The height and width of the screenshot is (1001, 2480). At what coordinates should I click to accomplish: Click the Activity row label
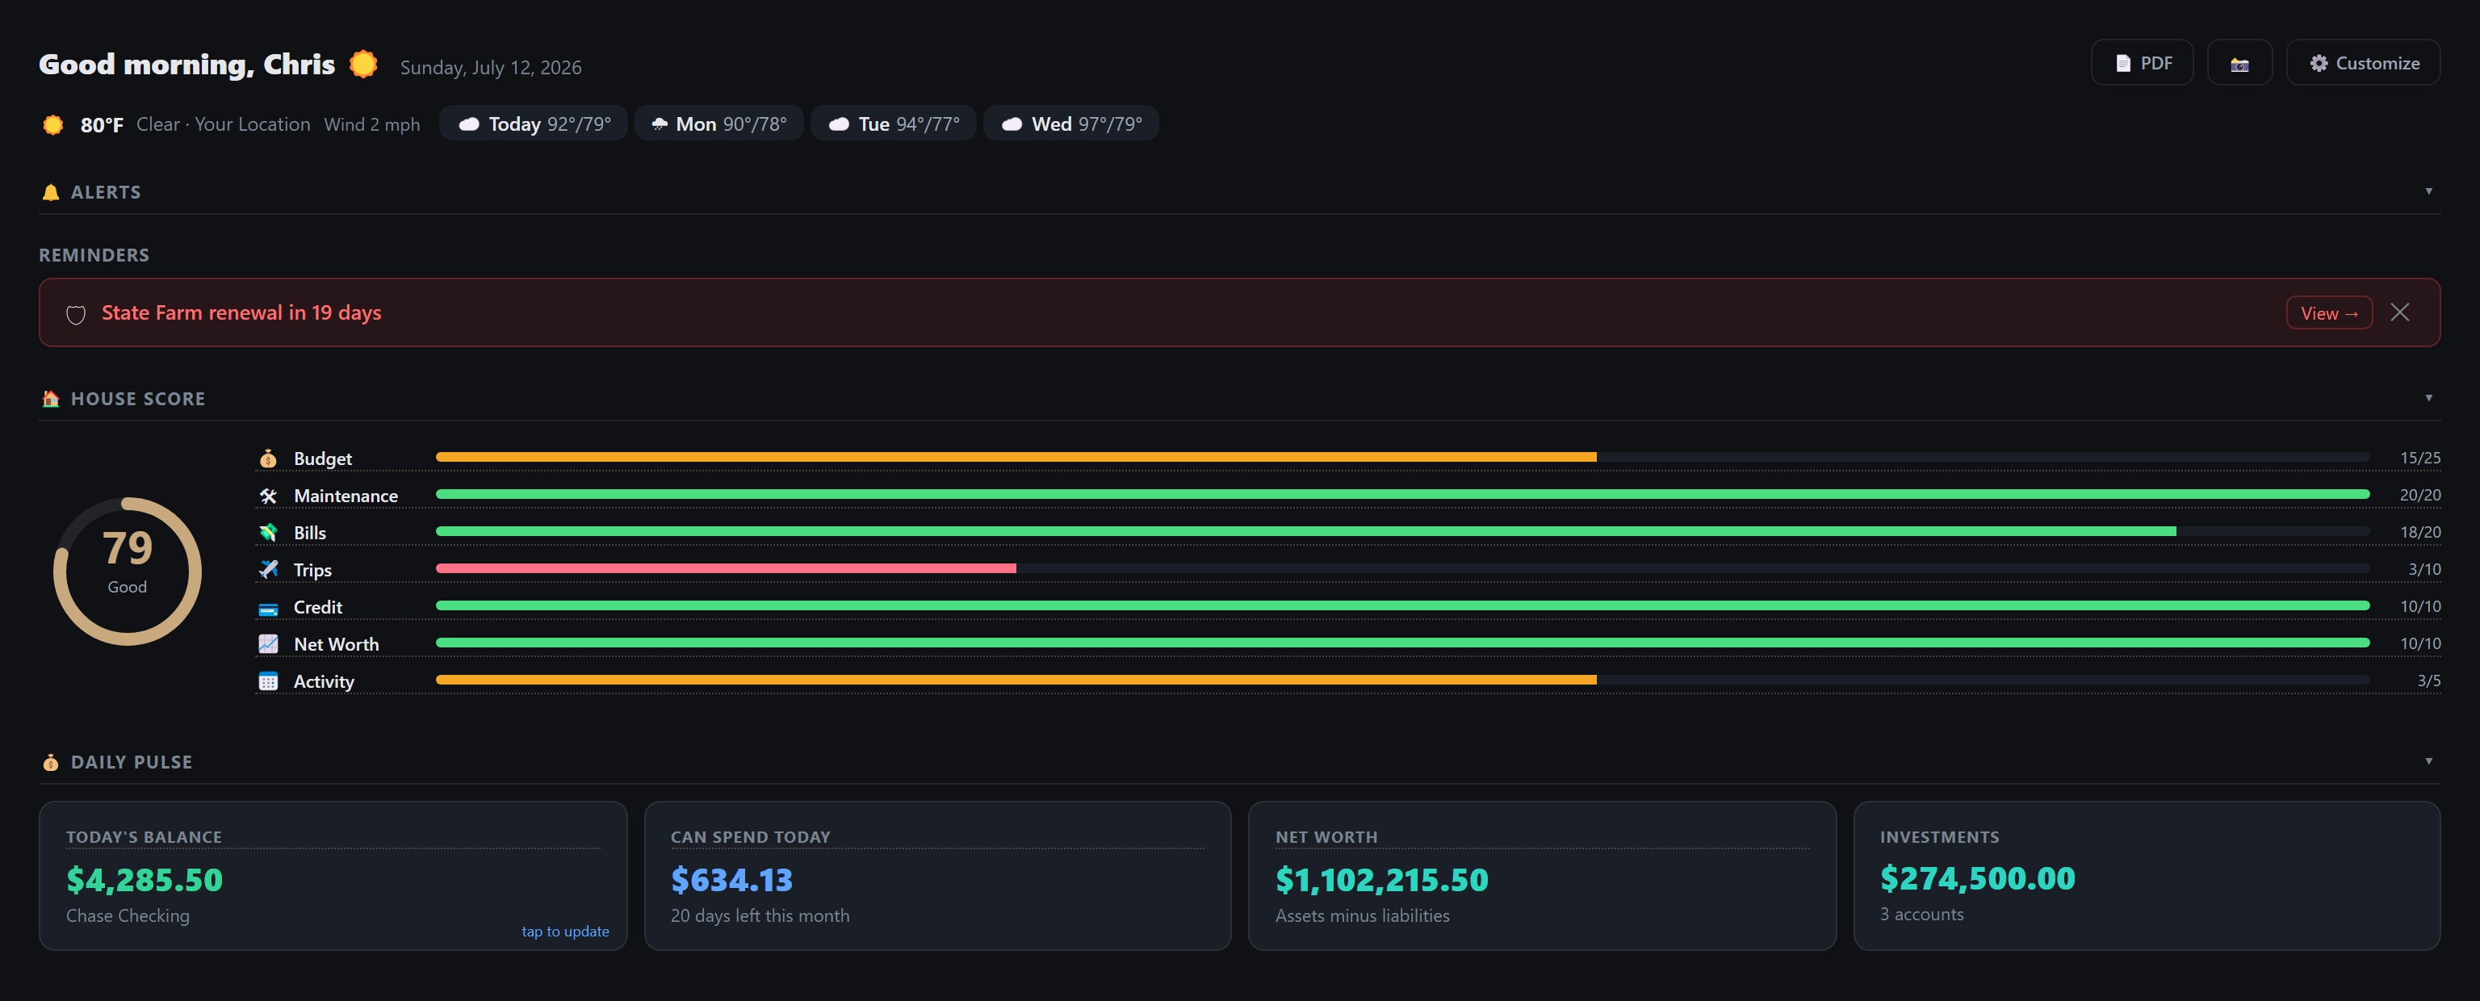click(x=324, y=681)
